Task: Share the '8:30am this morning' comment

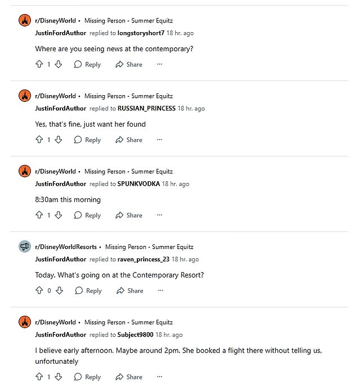Action: coord(129,215)
